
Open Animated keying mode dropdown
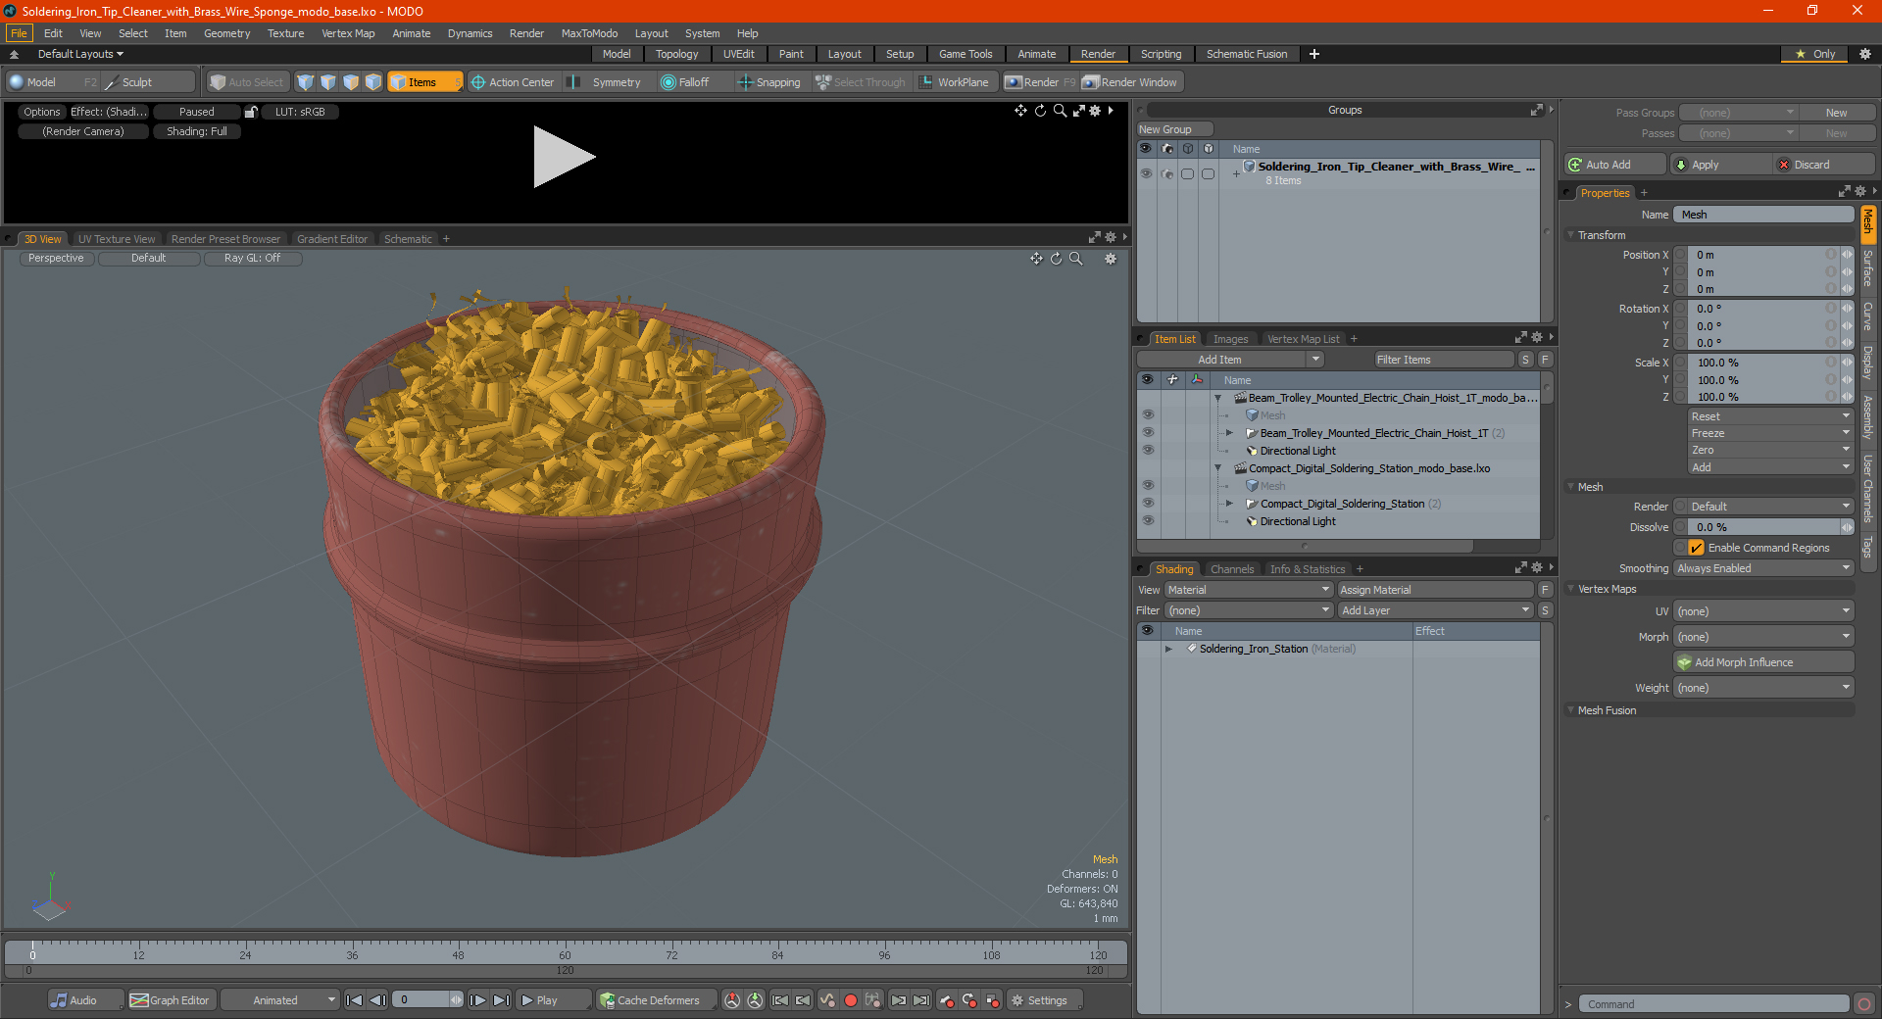(x=279, y=1000)
